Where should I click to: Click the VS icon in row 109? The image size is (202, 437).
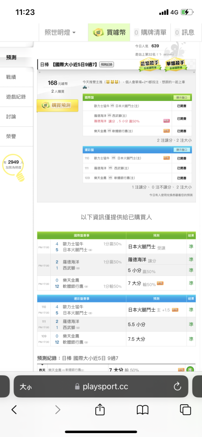(110, 178)
